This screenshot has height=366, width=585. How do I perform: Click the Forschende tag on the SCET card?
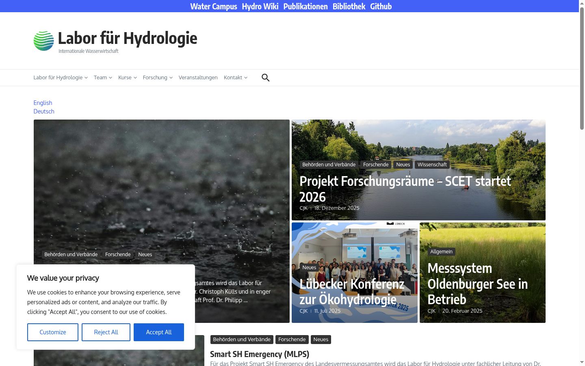376,165
